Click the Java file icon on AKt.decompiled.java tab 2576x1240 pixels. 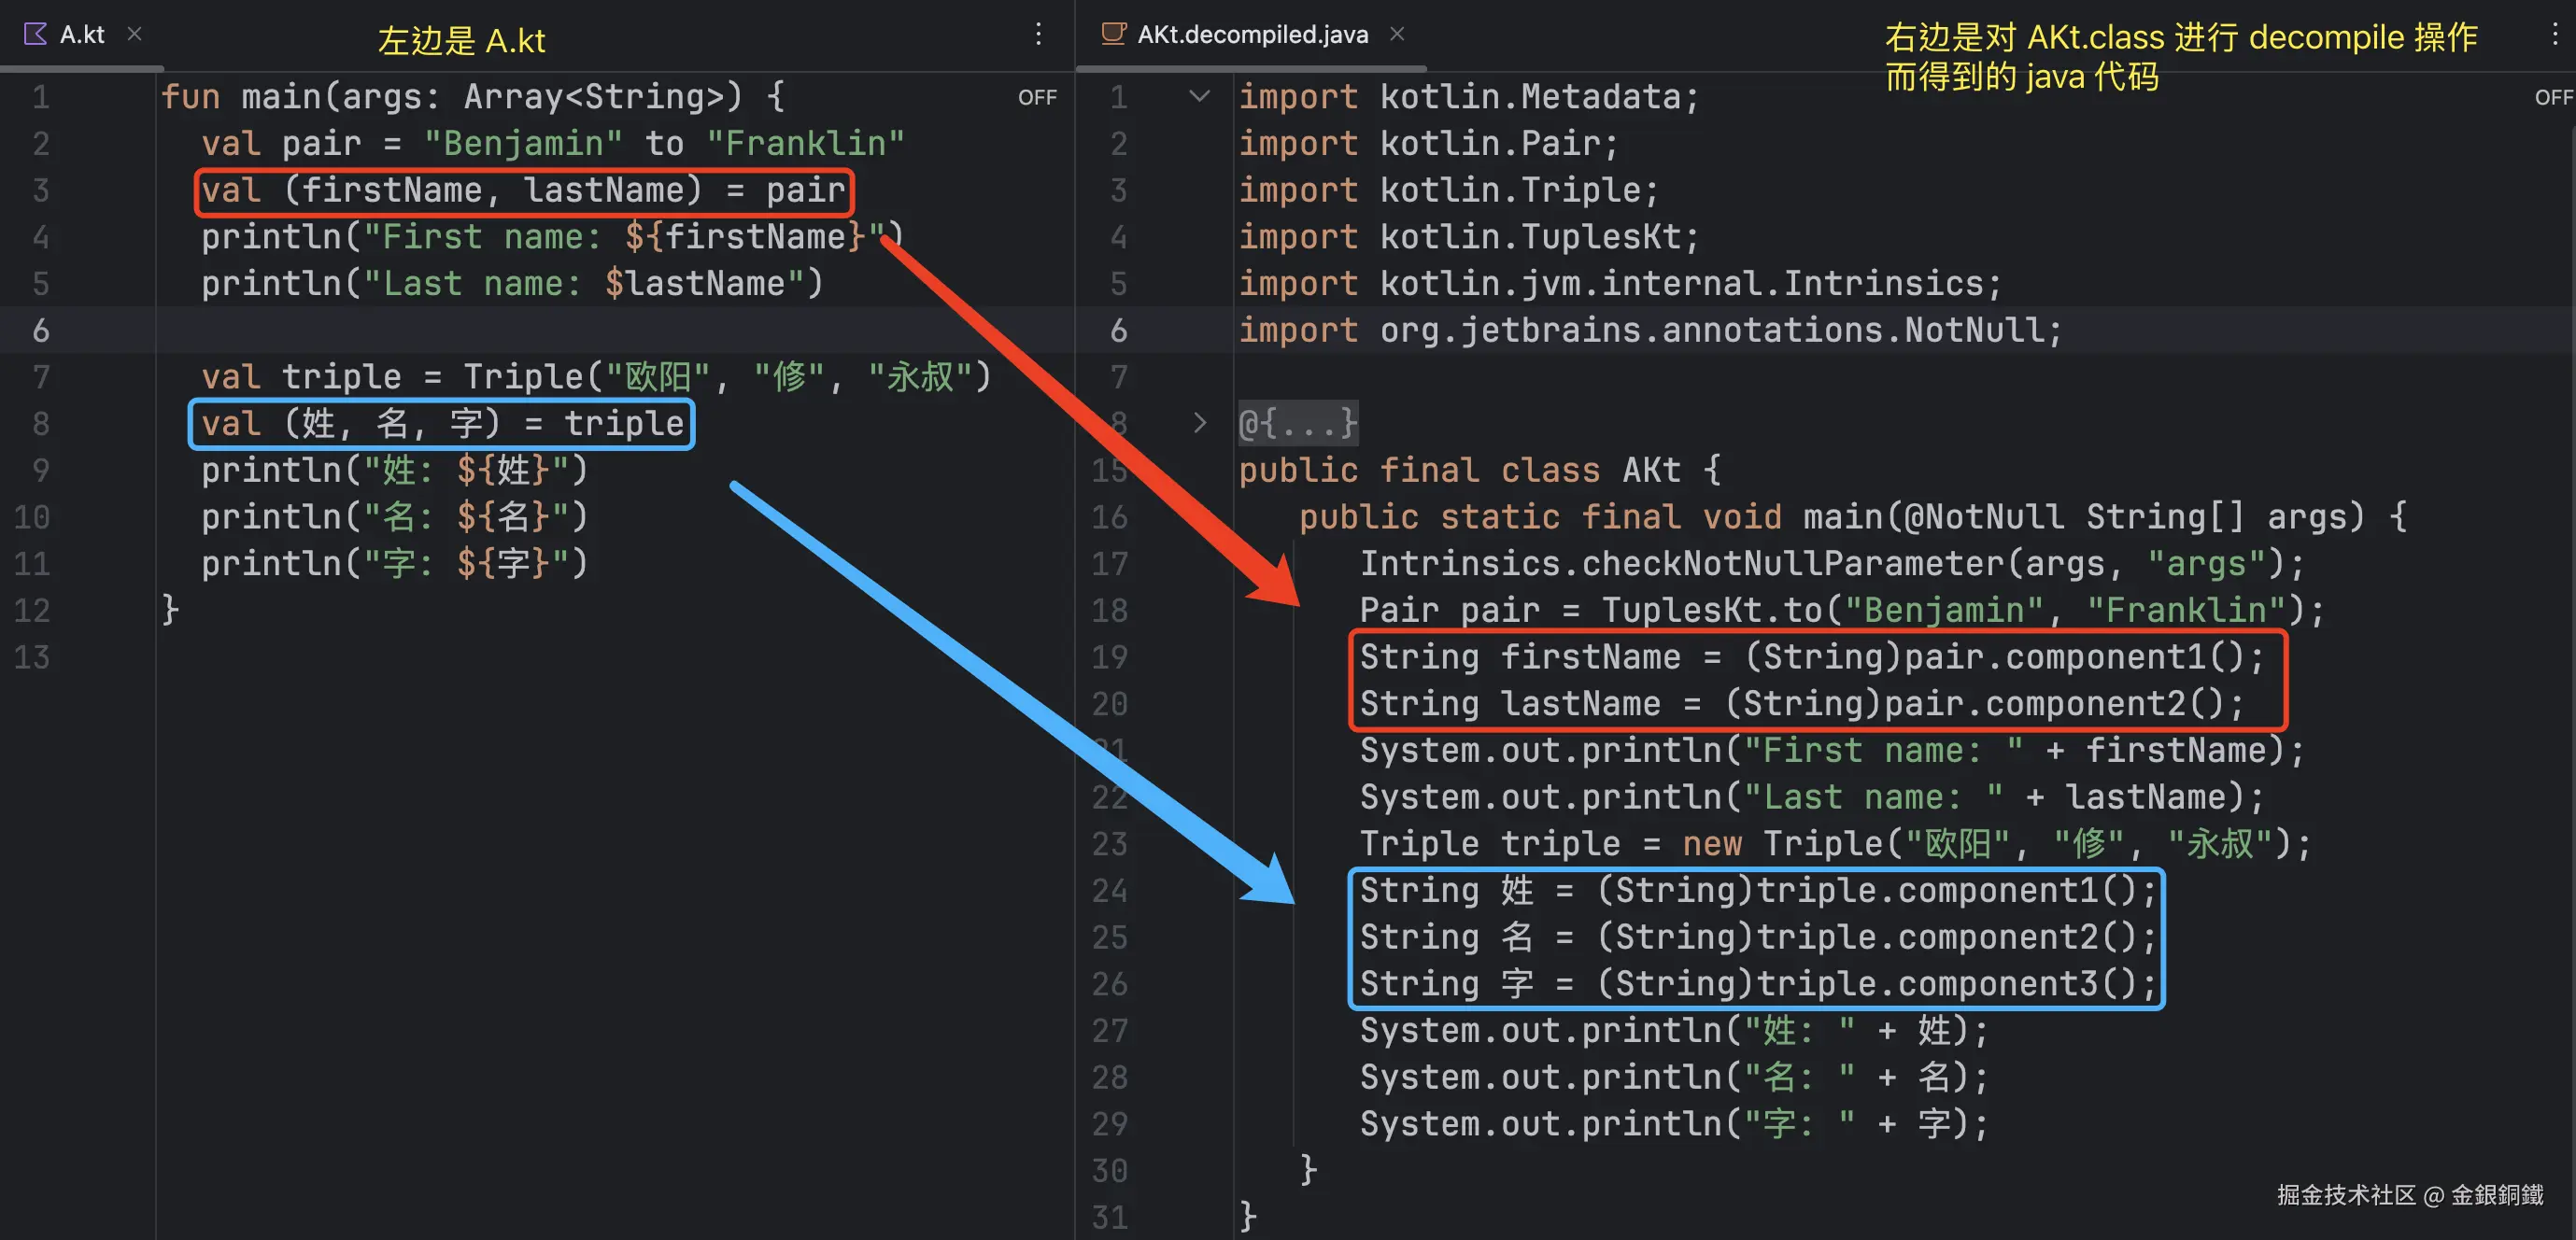coord(1112,34)
